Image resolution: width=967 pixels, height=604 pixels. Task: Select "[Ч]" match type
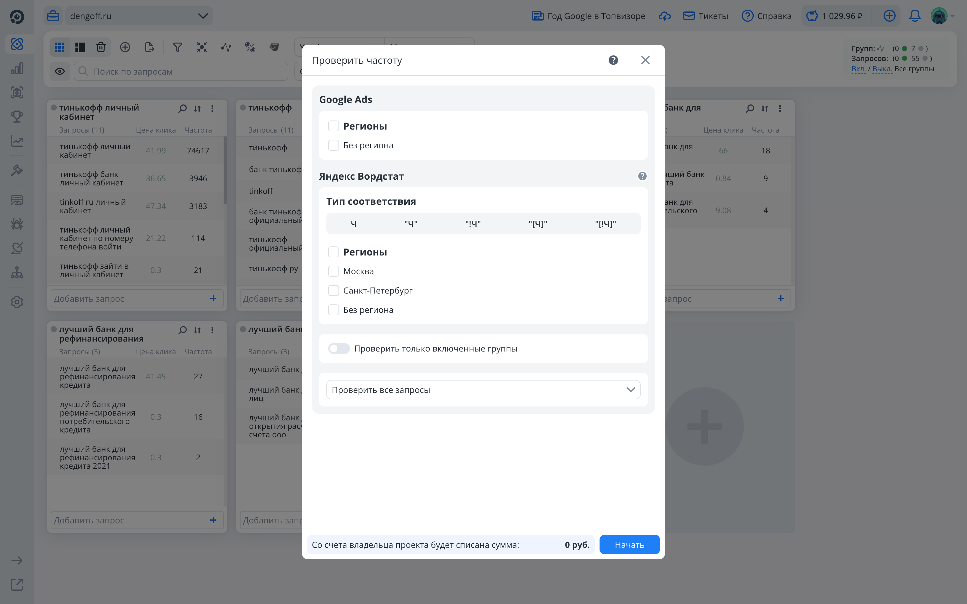[538, 224]
